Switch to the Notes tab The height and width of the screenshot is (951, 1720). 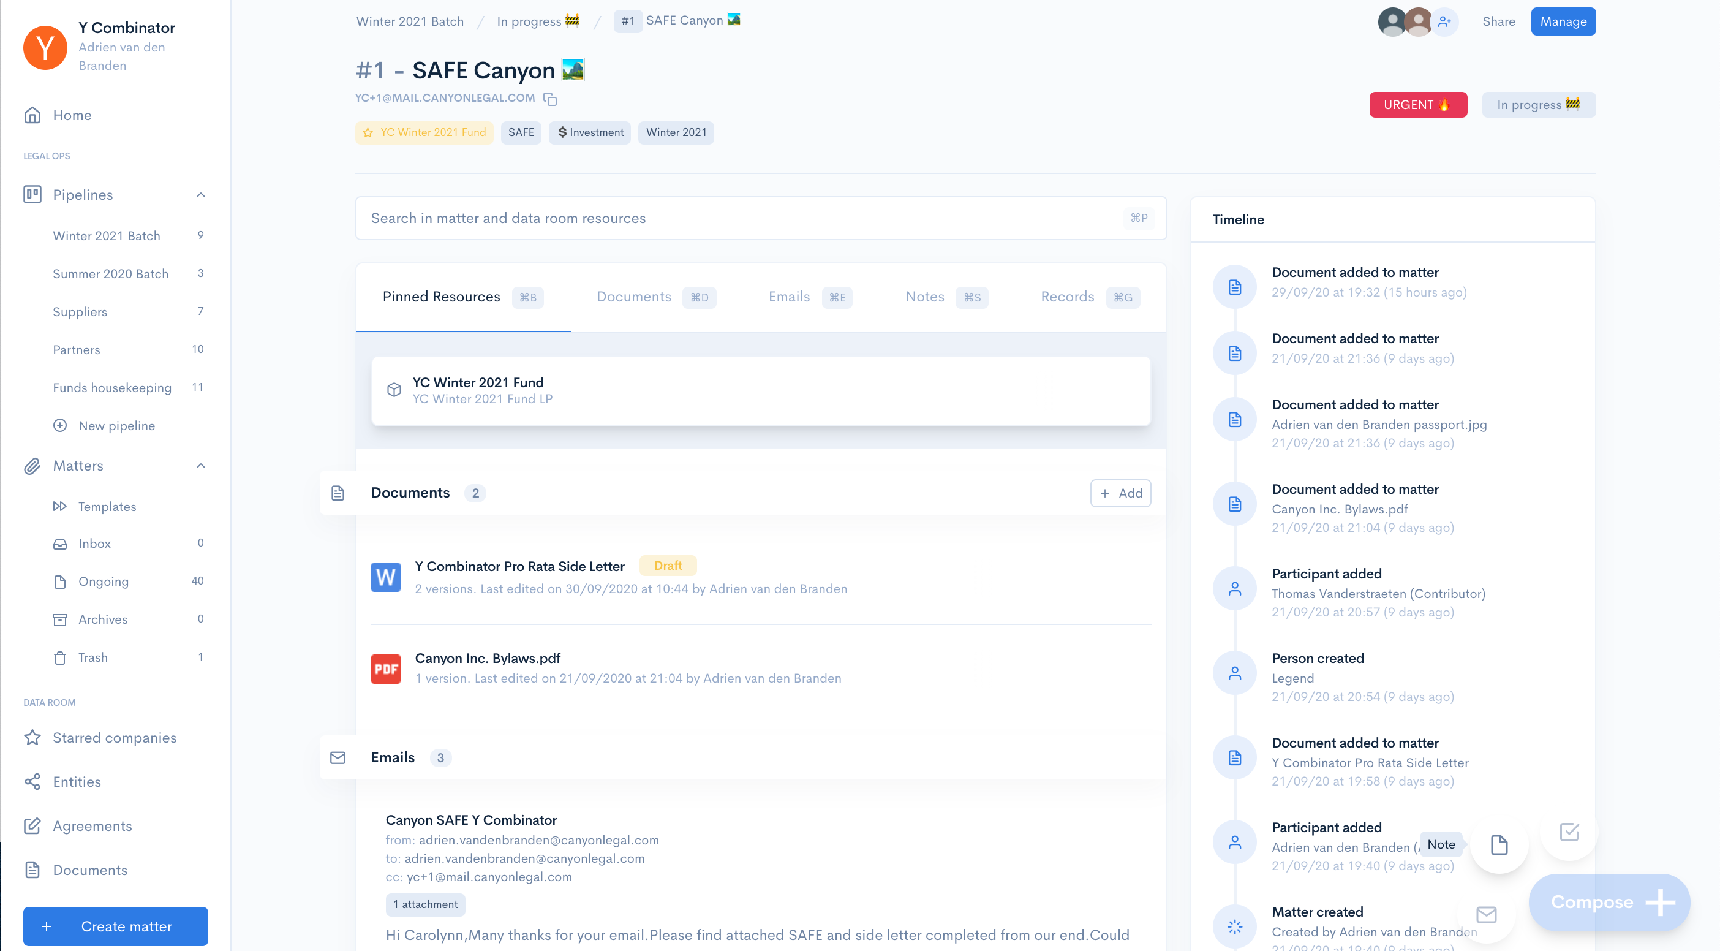pos(924,297)
